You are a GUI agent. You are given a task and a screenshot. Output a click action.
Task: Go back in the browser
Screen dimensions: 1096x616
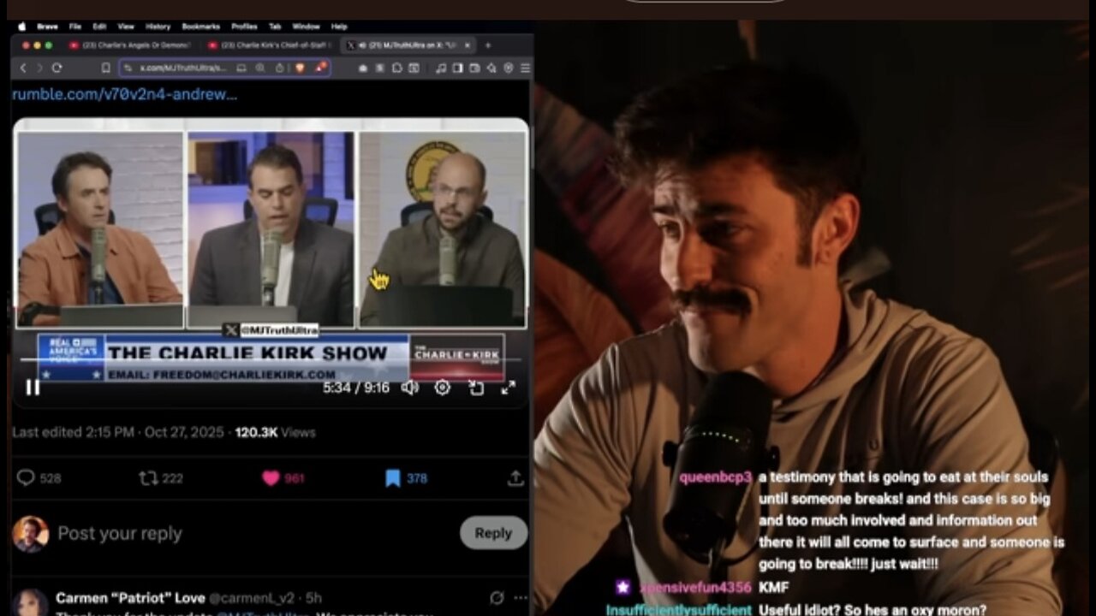(22, 68)
